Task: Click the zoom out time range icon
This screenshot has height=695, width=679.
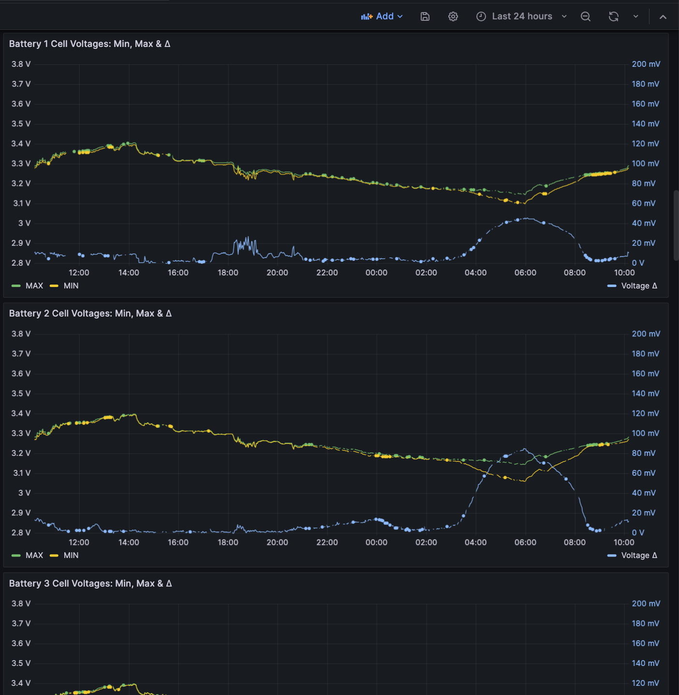Action: click(586, 16)
